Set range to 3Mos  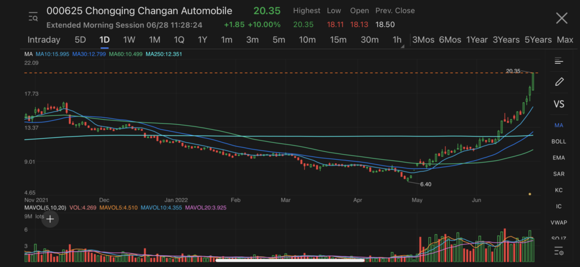[423, 40]
